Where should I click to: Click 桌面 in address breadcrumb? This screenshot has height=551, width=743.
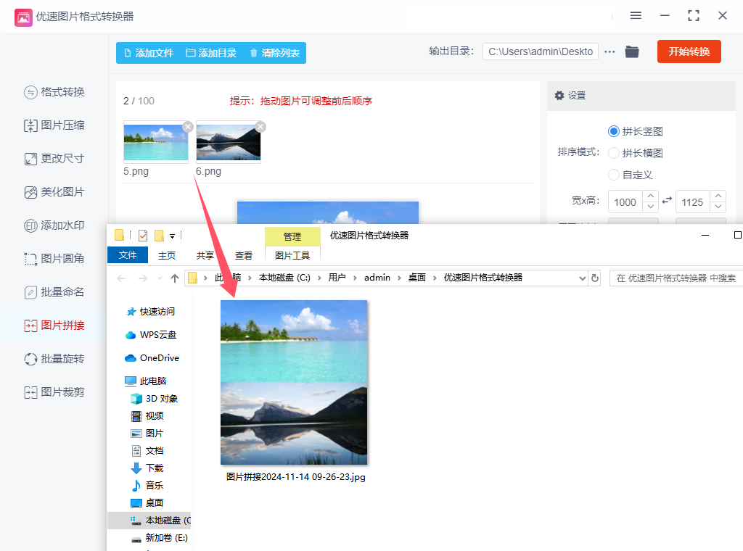click(417, 278)
